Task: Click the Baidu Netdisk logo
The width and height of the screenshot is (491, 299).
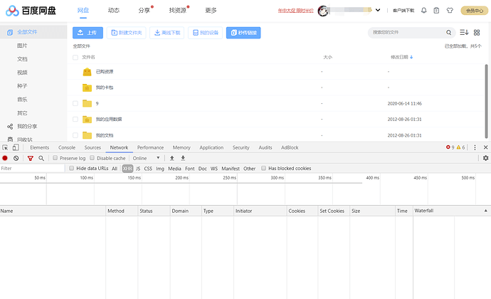Action: point(31,11)
